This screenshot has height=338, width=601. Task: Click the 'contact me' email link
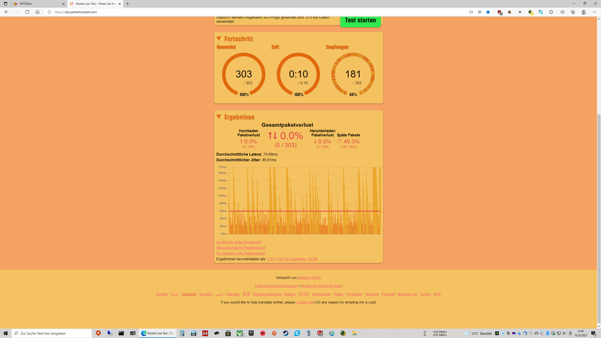tap(305, 303)
